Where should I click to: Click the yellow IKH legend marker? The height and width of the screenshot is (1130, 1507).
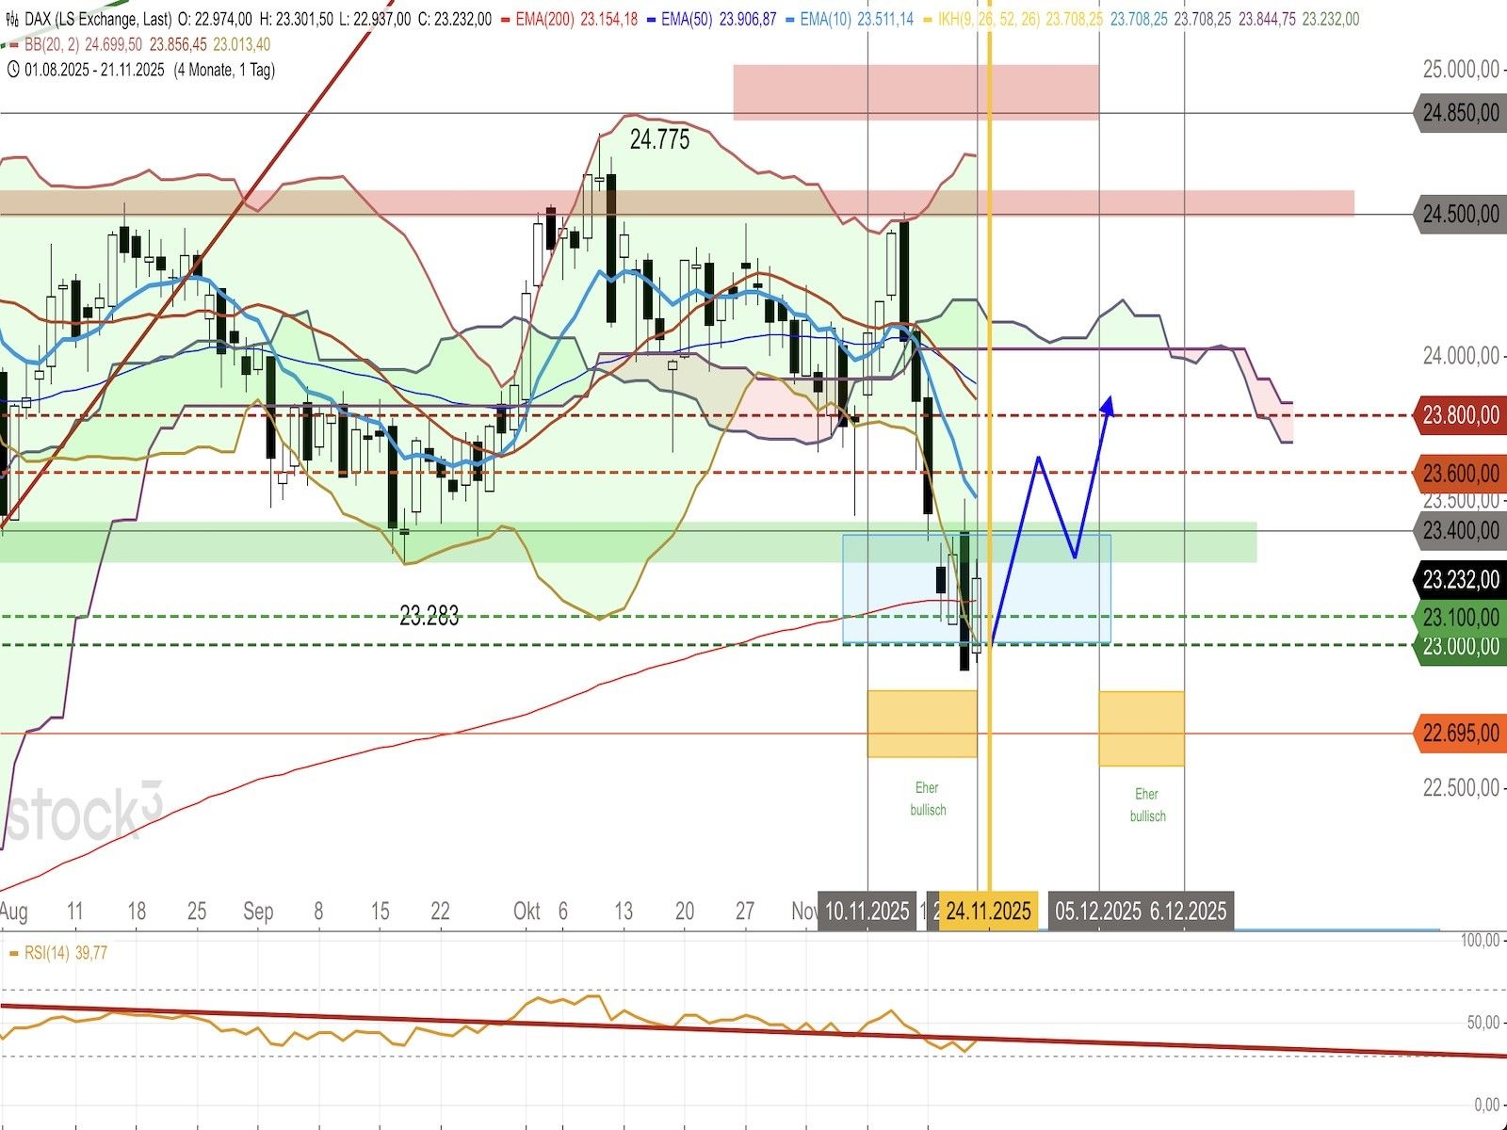coord(927,19)
